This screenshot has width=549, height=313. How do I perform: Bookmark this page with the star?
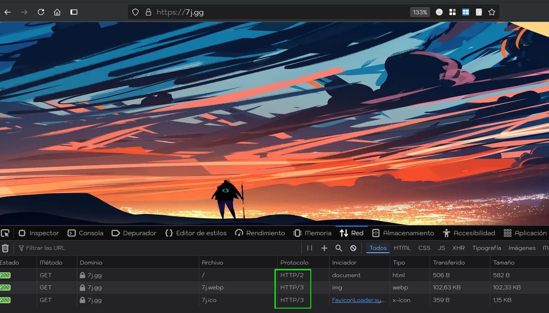tap(492, 12)
